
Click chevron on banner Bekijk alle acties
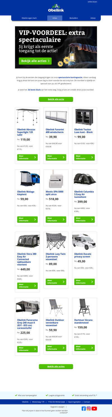click(x=49, y=61)
